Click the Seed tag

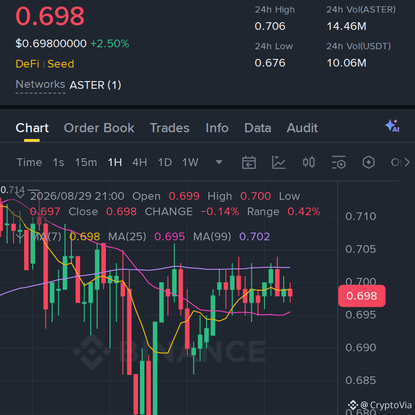tap(61, 64)
